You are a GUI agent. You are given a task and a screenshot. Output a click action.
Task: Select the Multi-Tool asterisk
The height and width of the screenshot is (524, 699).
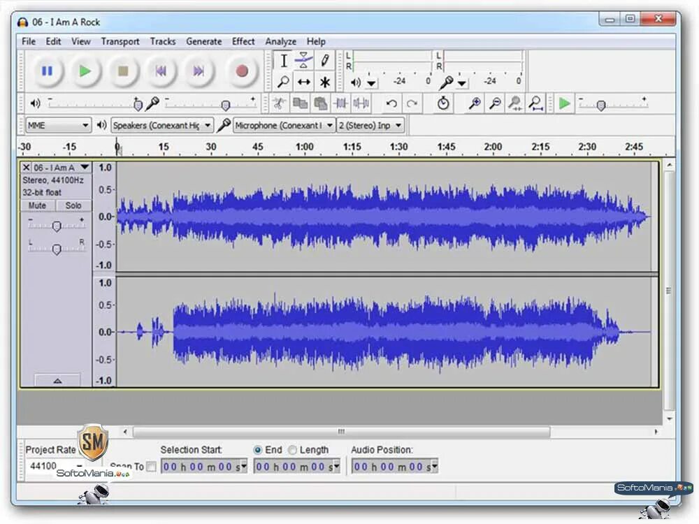pos(325,82)
